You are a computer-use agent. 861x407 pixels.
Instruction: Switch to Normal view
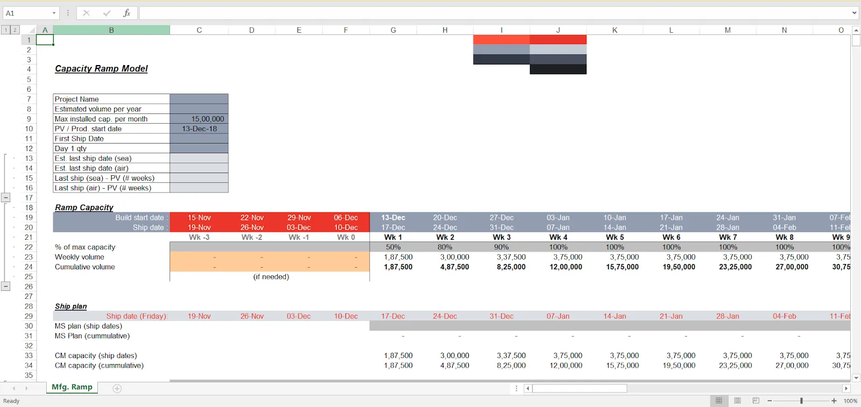coord(719,401)
